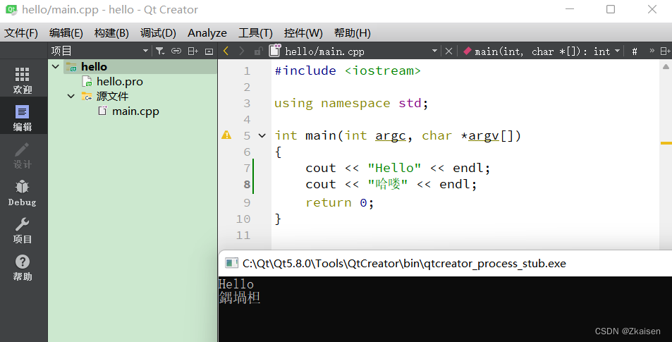The image size is (672, 342).
Task: Collapse the 源文件 sources folder
Action: (71, 96)
